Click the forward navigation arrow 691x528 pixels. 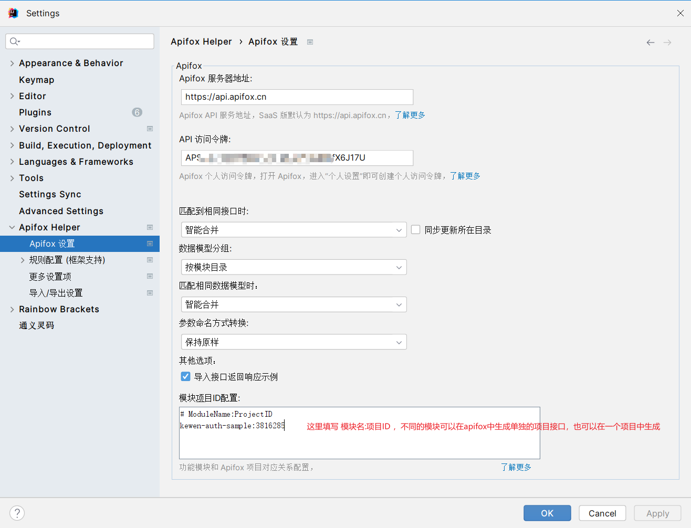pos(667,43)
